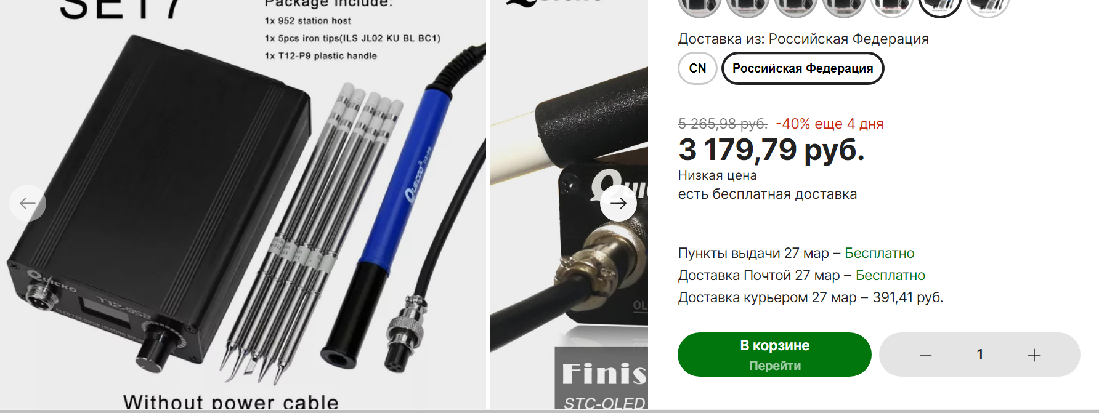
Task: Switch shipping origin to CN
Action: tap(697, 68)
